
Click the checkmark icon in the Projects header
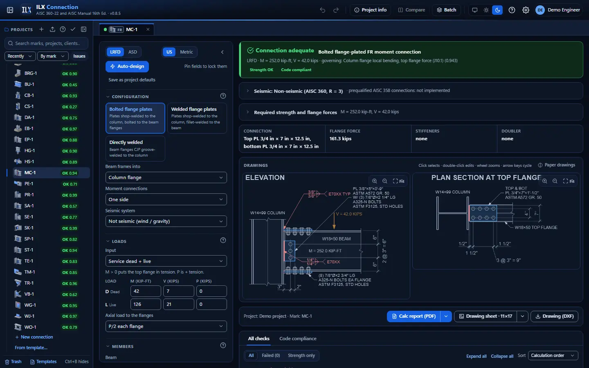(73, 29)
